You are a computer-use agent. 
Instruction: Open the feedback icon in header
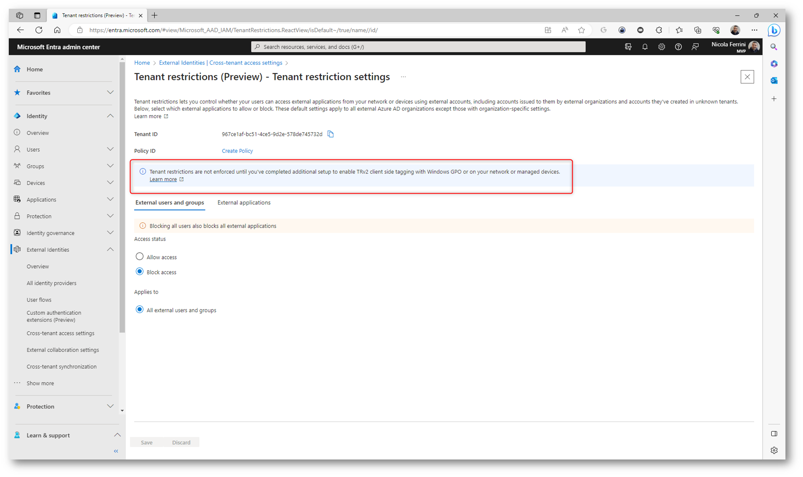[695, 47]
